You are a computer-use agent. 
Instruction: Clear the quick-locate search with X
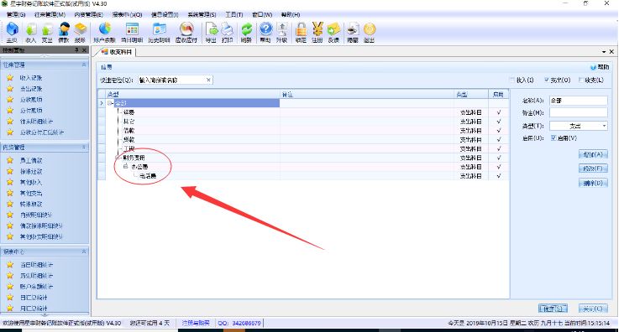[208, 80]
